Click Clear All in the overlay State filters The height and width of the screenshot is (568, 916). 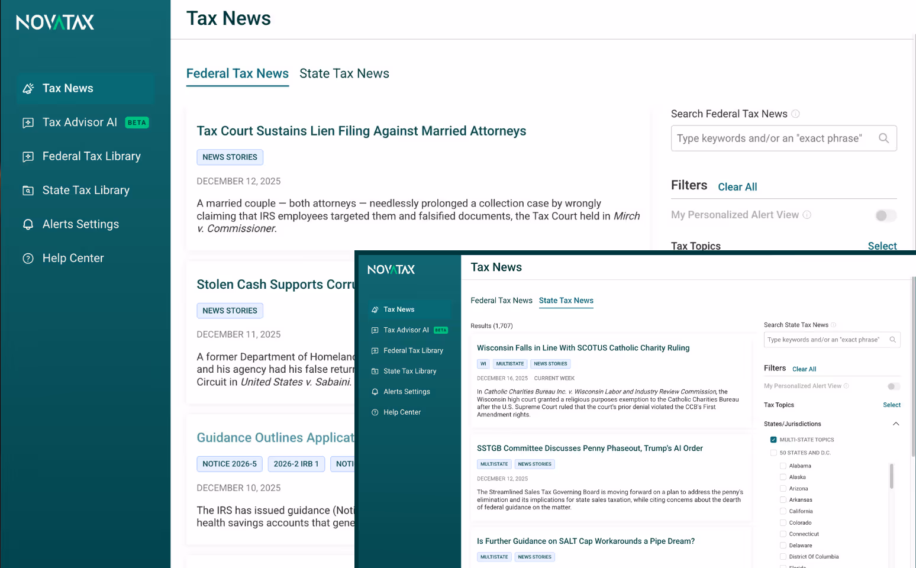coord(804,369)
